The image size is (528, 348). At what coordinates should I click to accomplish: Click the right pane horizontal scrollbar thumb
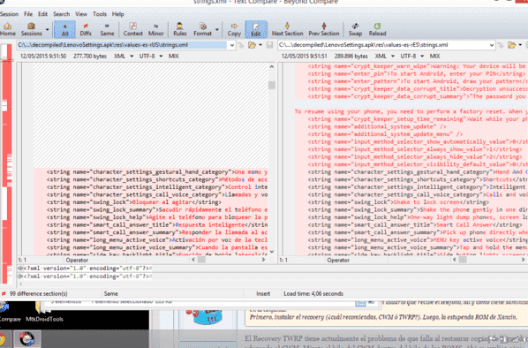pyautogui.click(x=463, y=260)
